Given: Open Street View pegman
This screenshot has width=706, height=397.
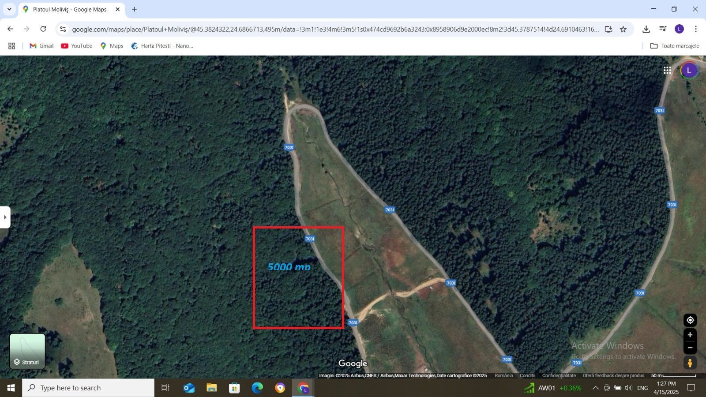Looking at the screenshot, I should pos(690,363).
